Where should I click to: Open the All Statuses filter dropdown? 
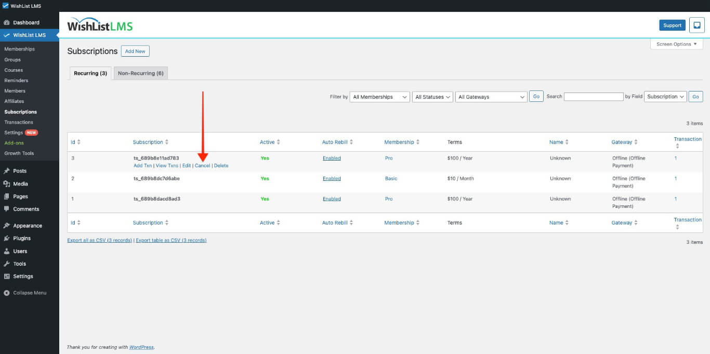click(x=433, y=97)
